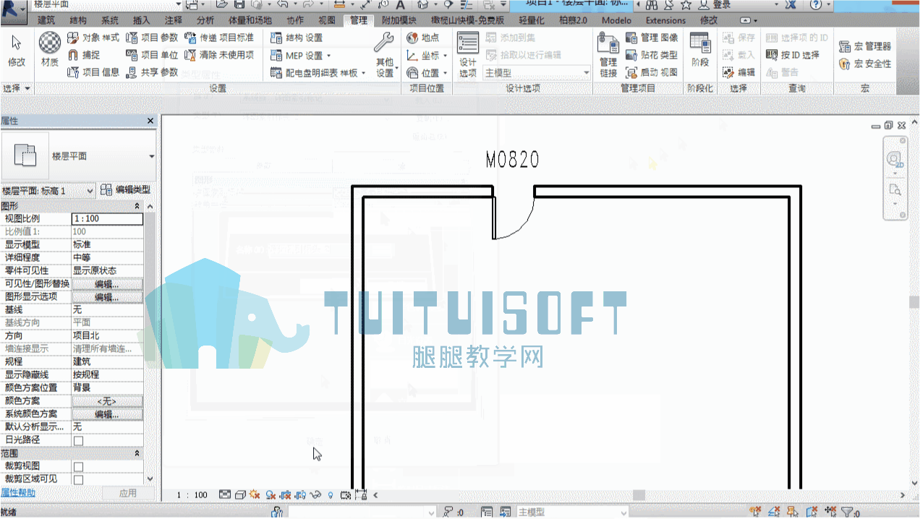Open 设计选项 (Design Options) tool
Viewport: 920px width, 519px height.
468,54
